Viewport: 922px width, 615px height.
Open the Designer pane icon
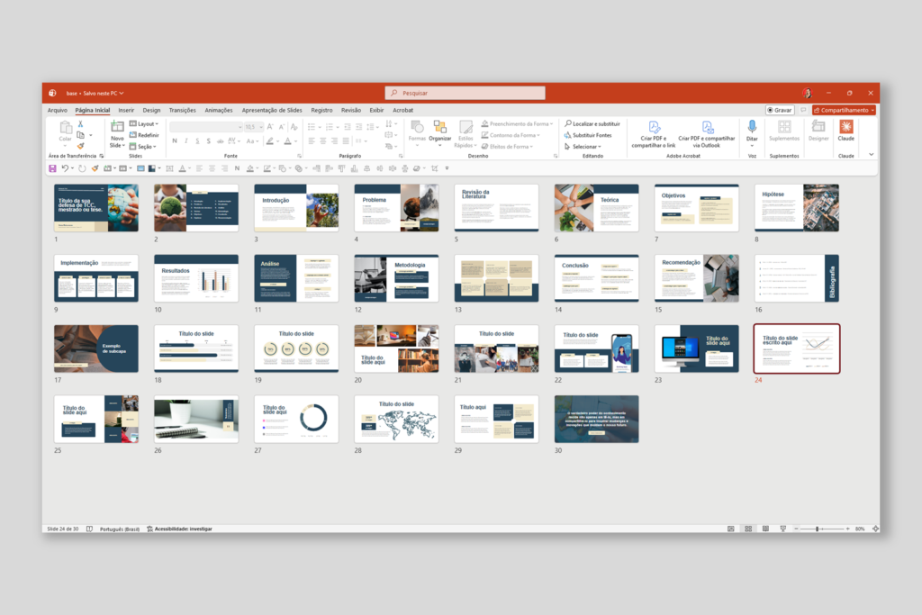(818, 126)
